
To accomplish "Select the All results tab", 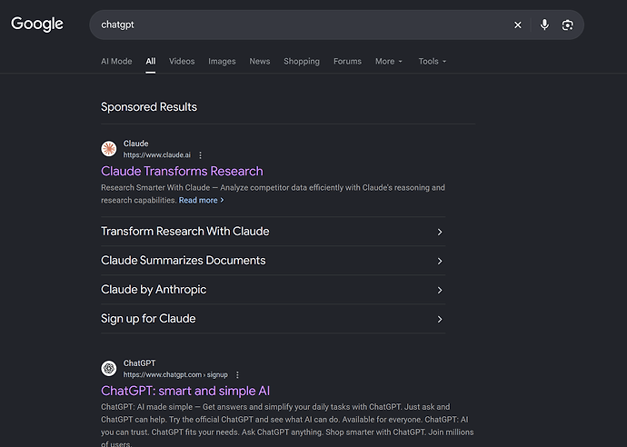I will (x=150, y=61).
